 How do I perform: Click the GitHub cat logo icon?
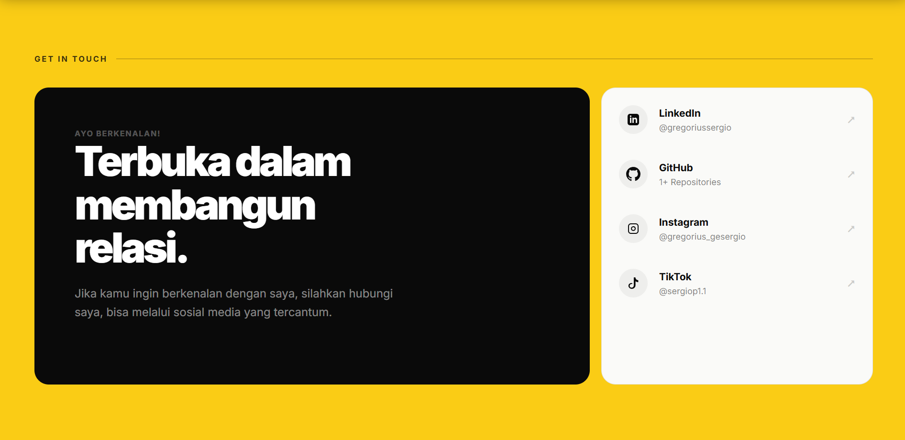633,174
